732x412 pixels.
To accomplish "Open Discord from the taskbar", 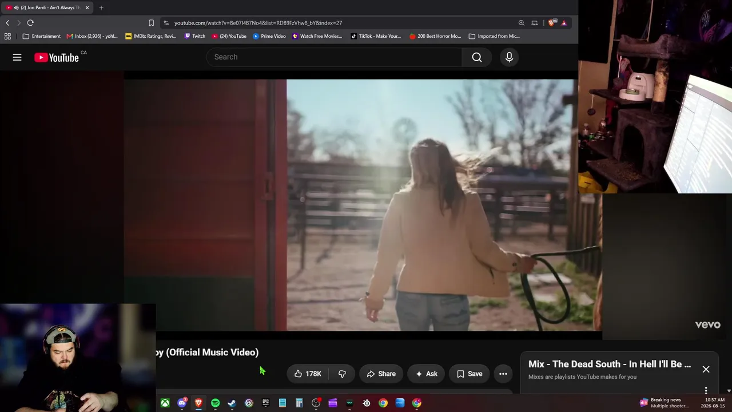I will [182, 403].
